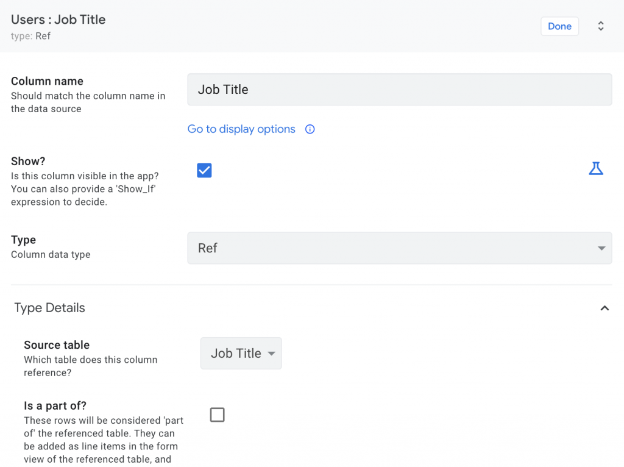Open the Source table Job Title dropdown
This screenshot has height=467, width=624.
(241, 354)
